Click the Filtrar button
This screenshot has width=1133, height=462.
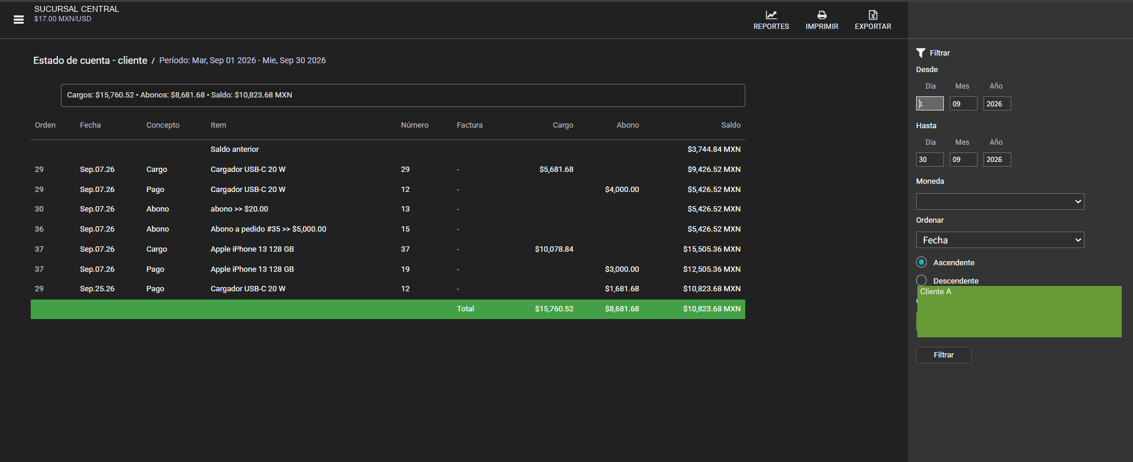click(x=944, y=355)
